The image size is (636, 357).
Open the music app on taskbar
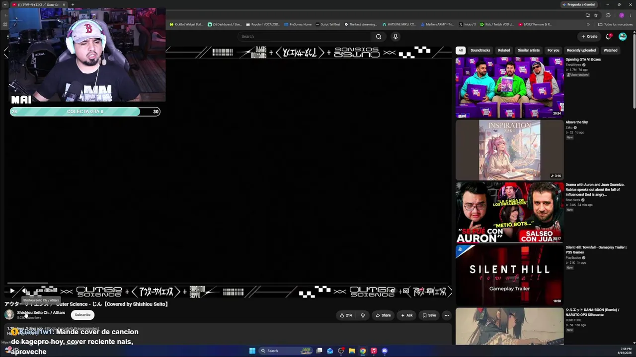374,351
